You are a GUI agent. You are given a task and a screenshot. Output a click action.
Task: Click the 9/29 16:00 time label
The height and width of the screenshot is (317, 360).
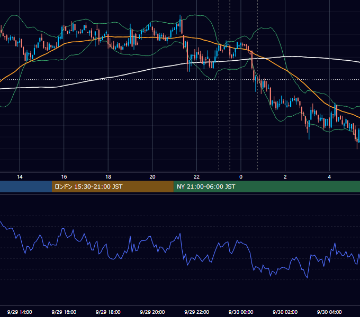point(64,312)
